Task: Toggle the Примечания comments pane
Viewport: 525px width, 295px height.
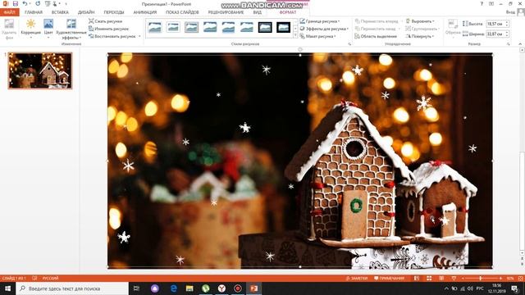Action: pos(389,279)
